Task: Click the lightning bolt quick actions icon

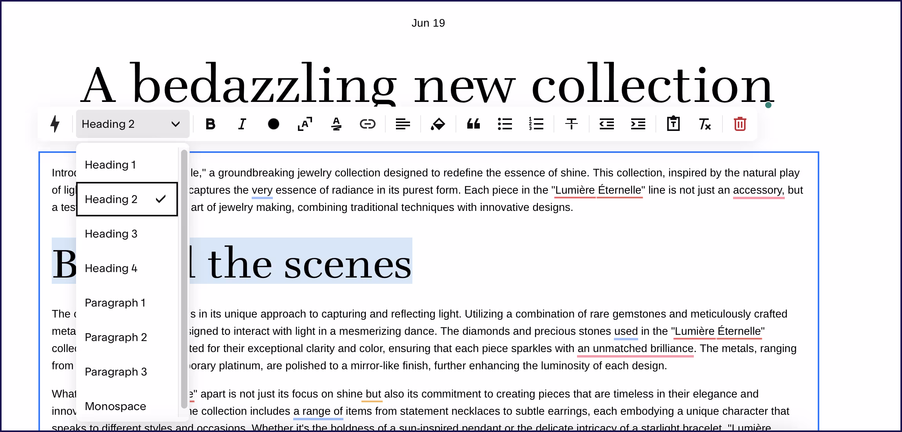Action: 55,124
